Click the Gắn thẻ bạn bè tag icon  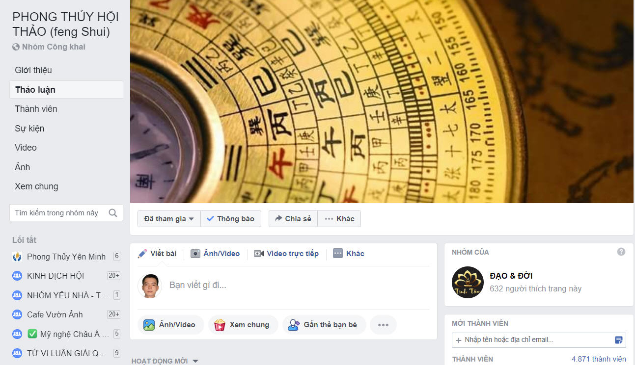tap(294, 325)
